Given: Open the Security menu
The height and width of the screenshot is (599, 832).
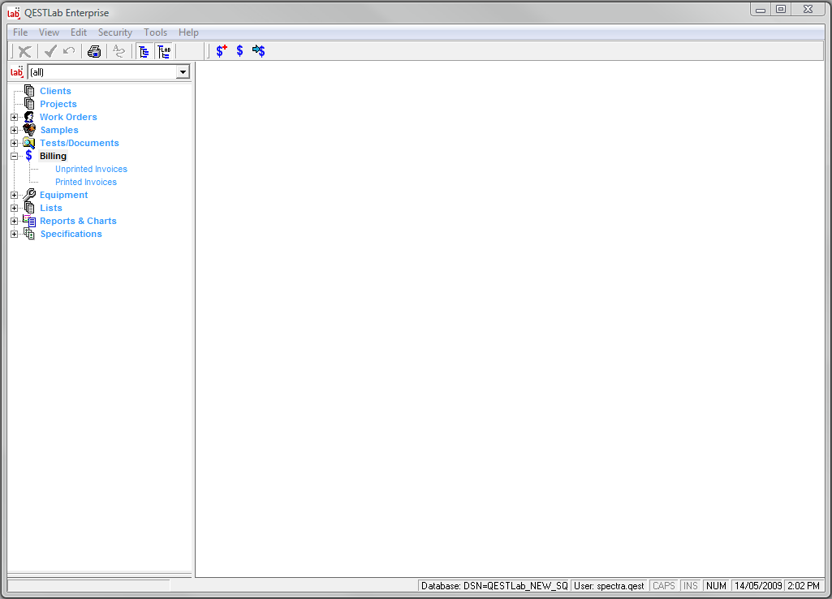Looking at the screenshot, I should click(114, 32).
